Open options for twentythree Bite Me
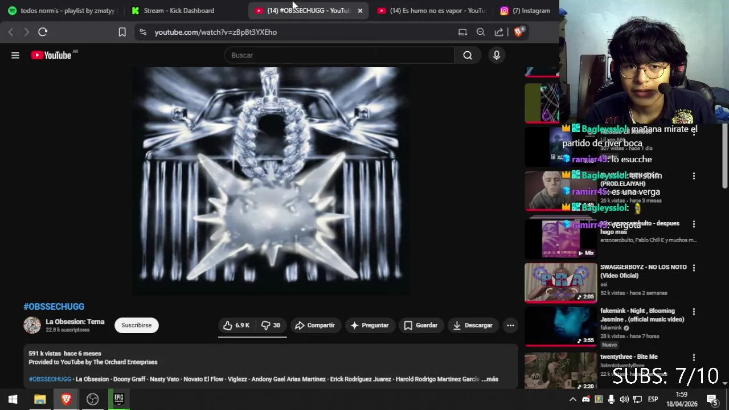Image resolution: width=729 pixels, height=410 pixels. point(694,358)
